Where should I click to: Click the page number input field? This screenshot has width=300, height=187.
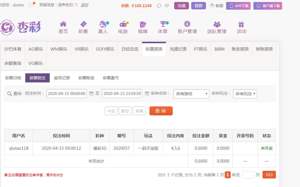[x=248, y=175]
